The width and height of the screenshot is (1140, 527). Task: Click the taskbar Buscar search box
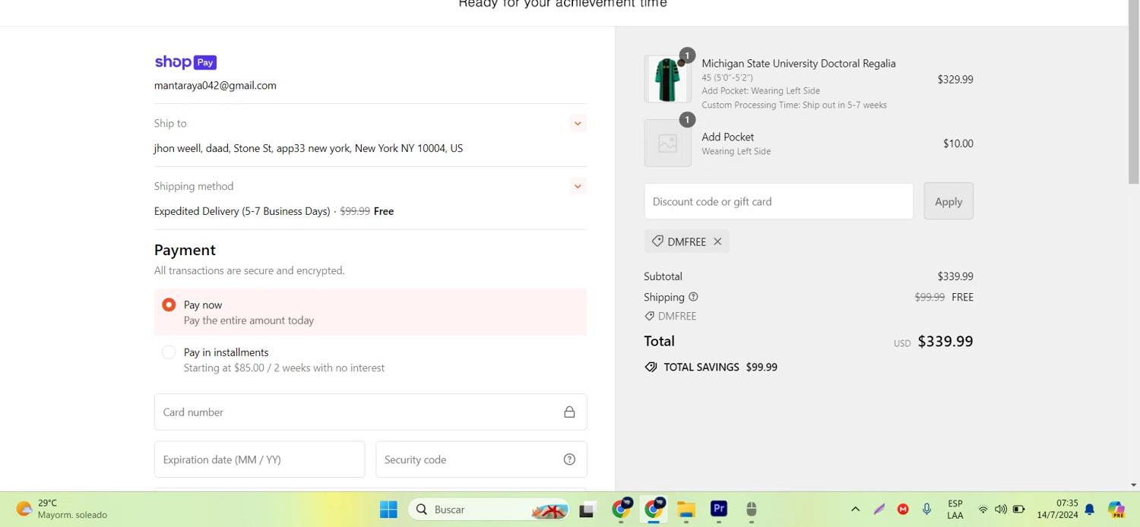click(489, 510)
